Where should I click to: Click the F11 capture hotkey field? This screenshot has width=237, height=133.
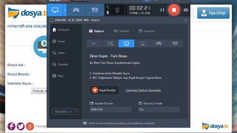tap(159, 109)
